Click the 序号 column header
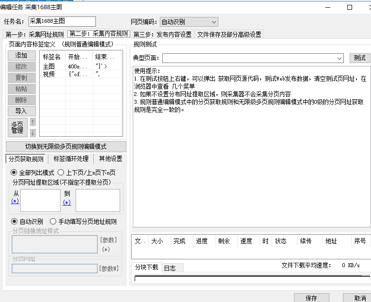Screen dimensions: 371x302 (x=361, y=241)
